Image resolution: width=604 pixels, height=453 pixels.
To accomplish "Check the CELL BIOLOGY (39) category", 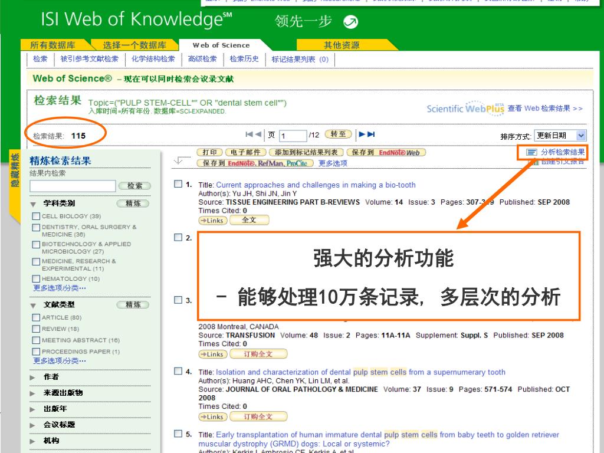I will (x=36, y=216).
